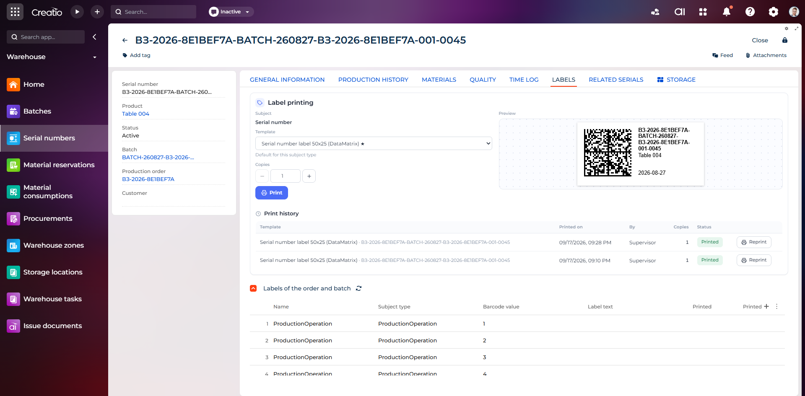Focus the Search app field in sidebar
805x396 pixels.
pos(46,37)
